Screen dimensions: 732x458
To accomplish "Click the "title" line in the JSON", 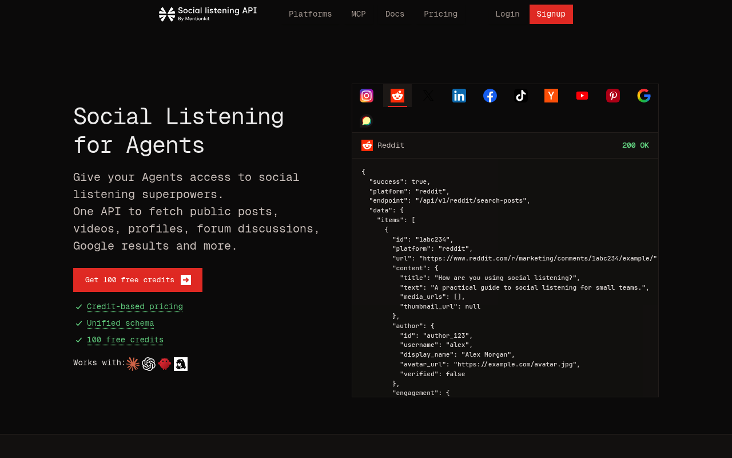I will pos(490,278).
